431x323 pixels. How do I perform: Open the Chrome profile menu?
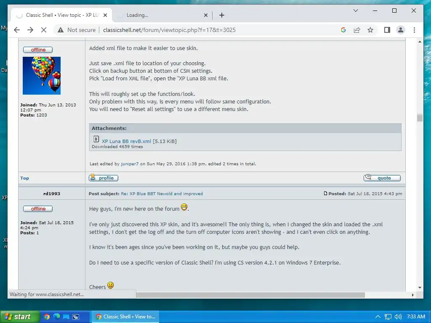click(x=401, y=30)
